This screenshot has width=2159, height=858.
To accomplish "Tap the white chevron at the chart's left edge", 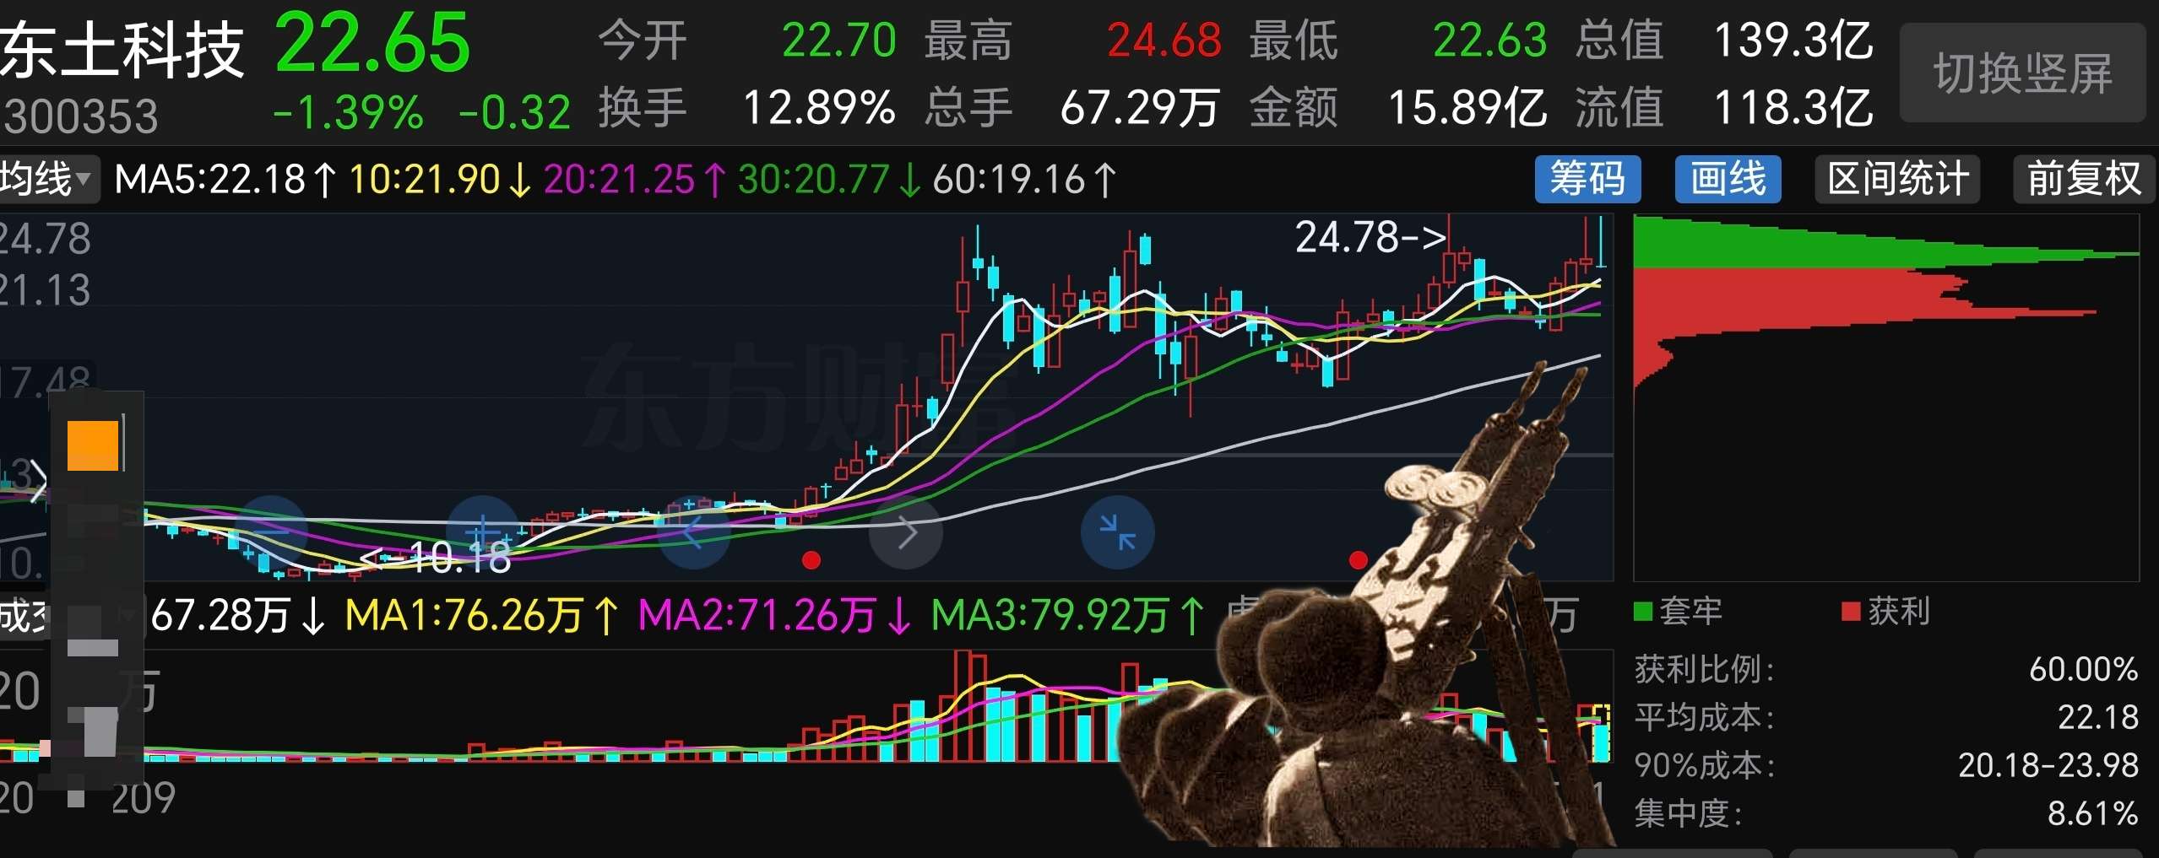I will (37, 480).
